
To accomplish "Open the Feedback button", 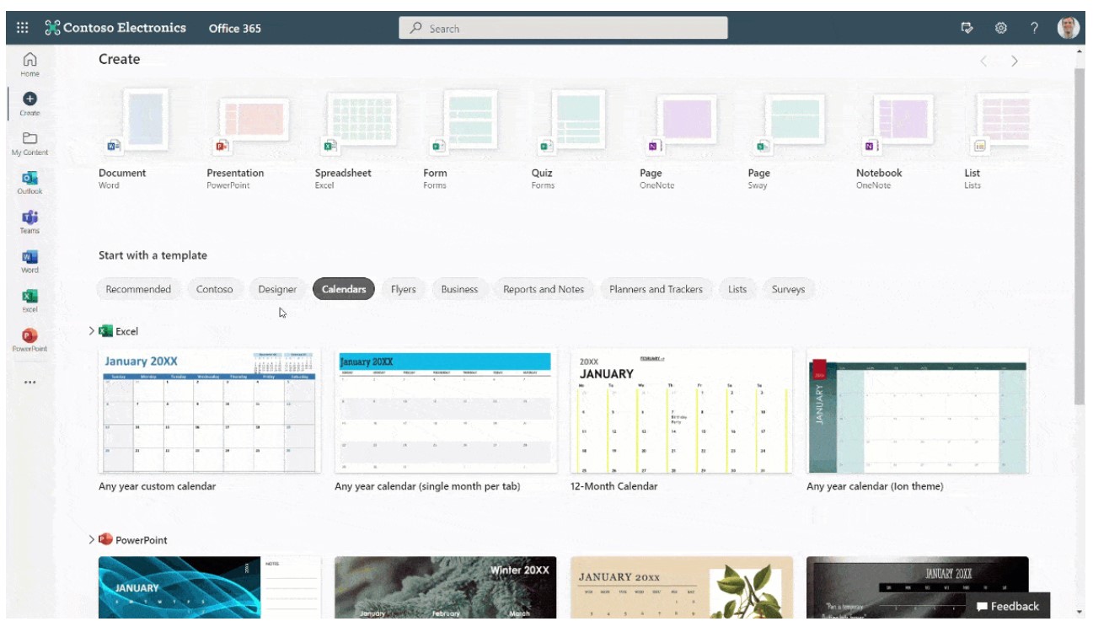I will click(x=1008, y=606).
